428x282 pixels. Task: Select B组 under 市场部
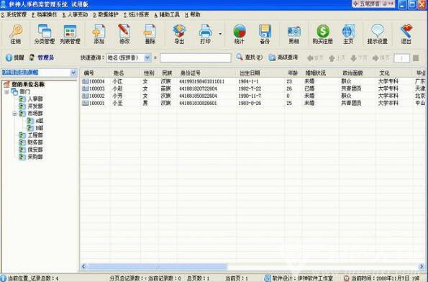40,128
